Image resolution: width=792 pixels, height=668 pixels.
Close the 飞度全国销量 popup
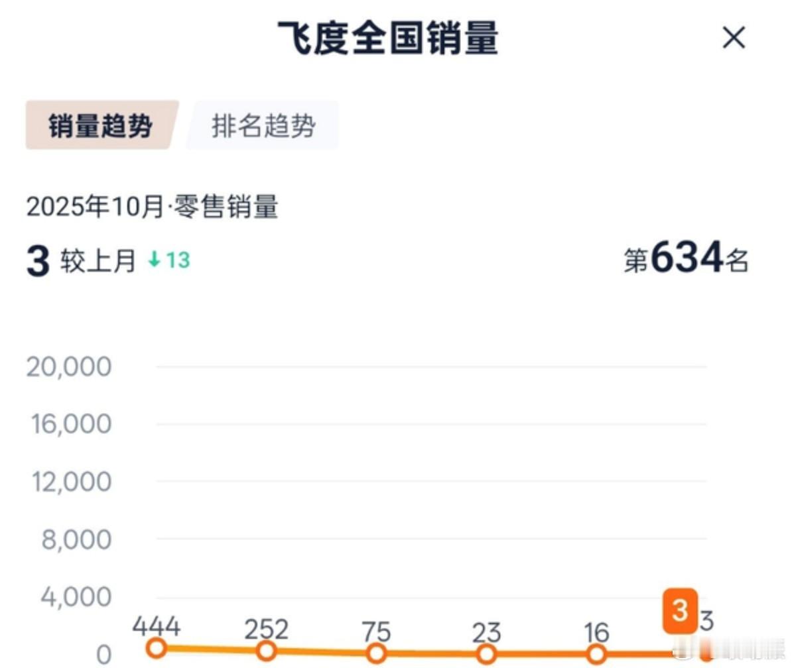pos(734,38)
